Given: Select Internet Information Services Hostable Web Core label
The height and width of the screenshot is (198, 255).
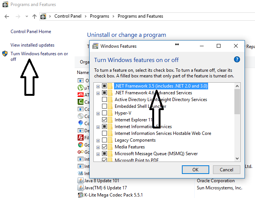Looking at the screenshot, I should point(163,133).
